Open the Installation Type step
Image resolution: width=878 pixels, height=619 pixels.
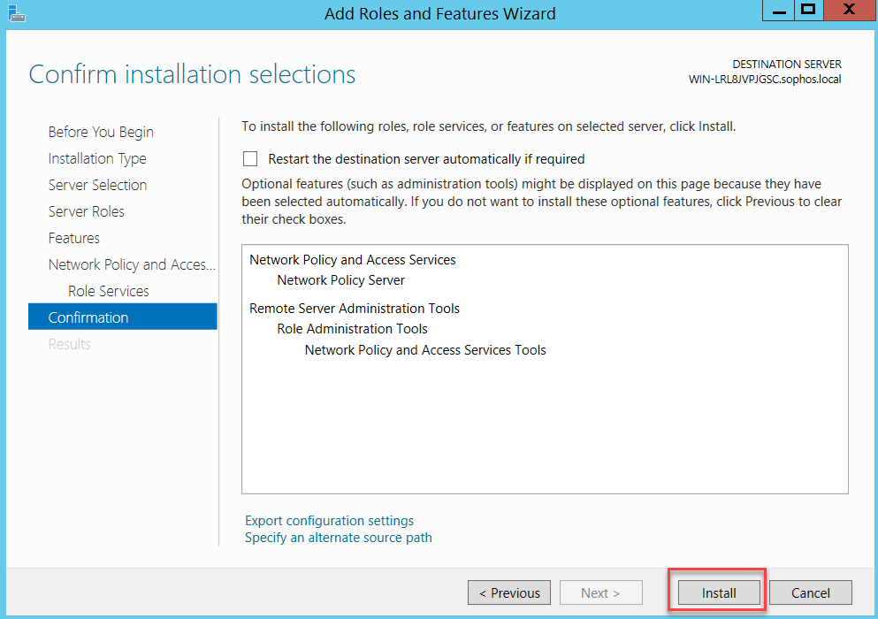(97, 158)
